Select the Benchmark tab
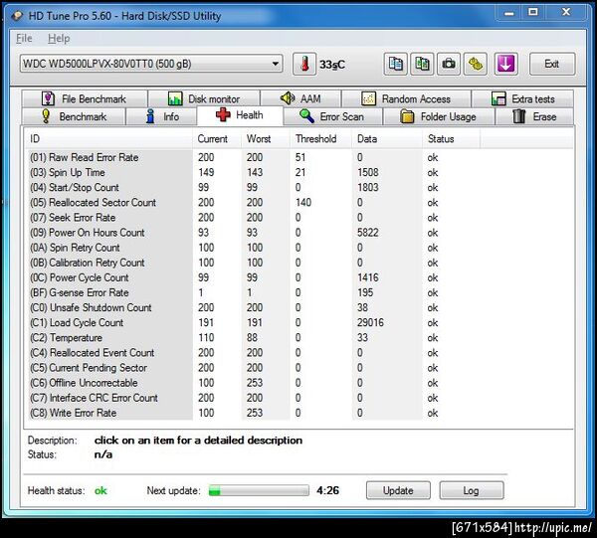This screenshot has height=538, width=597. (x=74, y=116)
